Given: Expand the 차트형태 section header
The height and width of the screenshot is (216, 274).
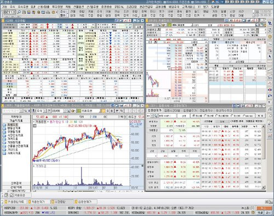Looking at the screenshot, I should coord(16,117).
